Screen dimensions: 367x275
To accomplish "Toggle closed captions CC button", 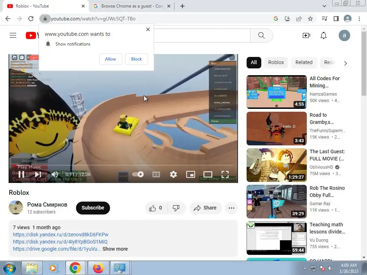I will pos(156,174).
